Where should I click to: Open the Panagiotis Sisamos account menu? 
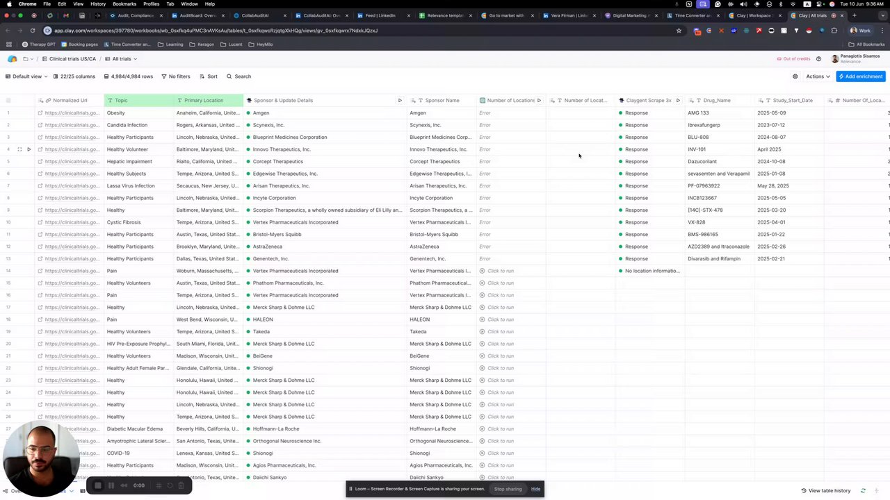click(x=856, y=58)
